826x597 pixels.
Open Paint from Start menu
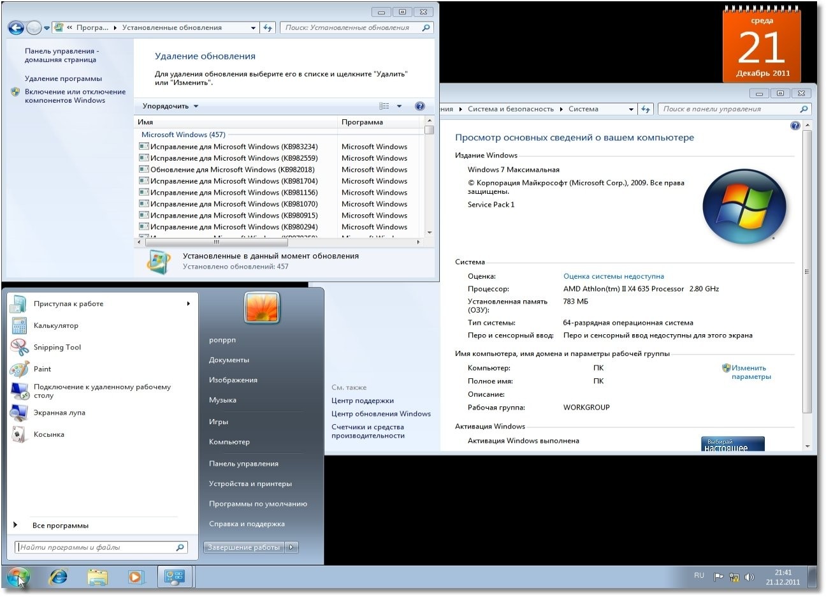point(42,369)
